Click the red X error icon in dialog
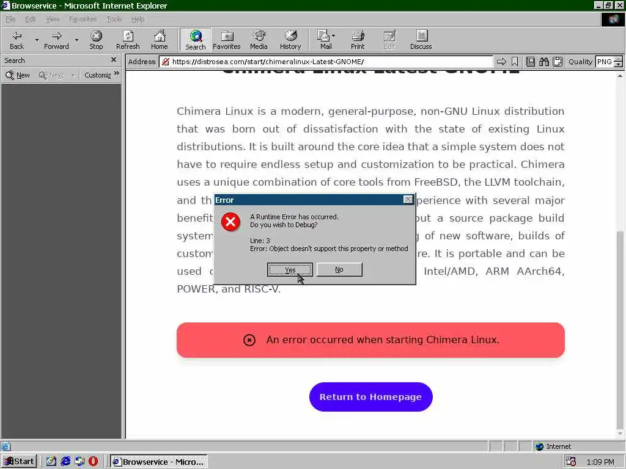 pos(230,222)
